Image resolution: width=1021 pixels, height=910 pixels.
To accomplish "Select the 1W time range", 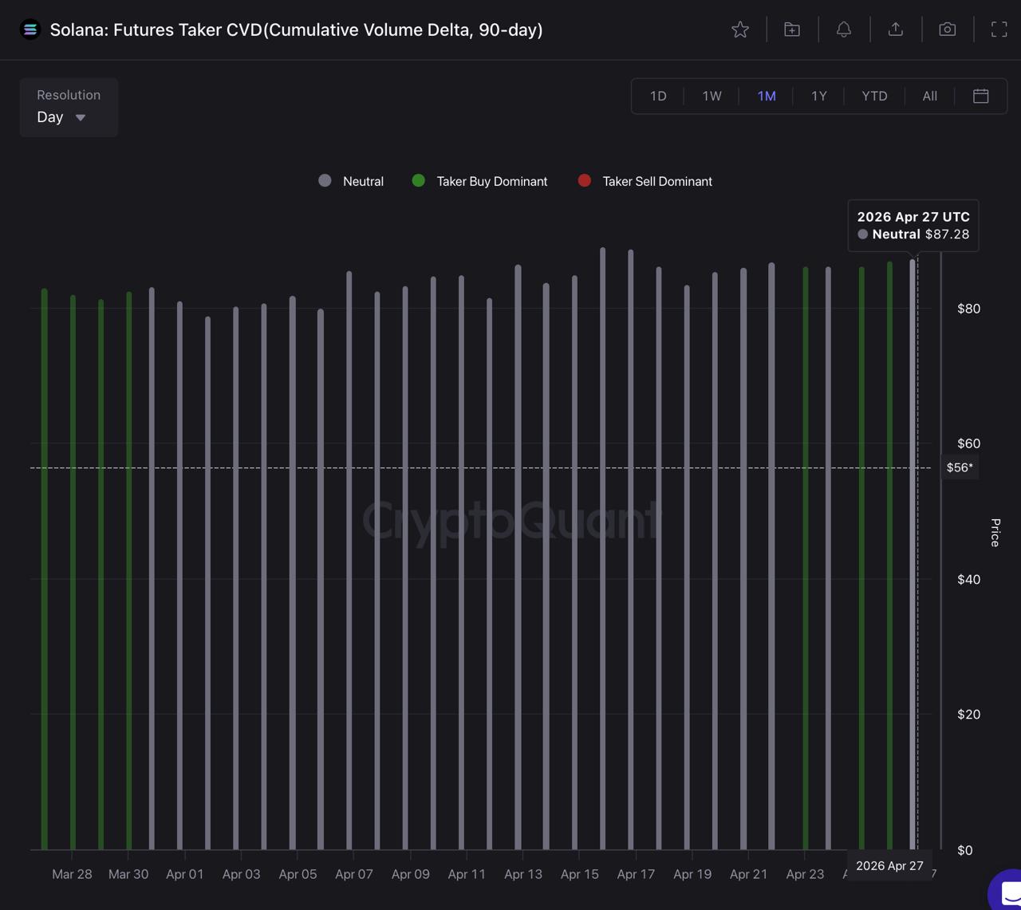I will [x=712, y=96].
